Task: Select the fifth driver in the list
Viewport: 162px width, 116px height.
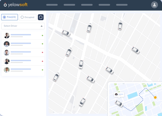Action: 23,70
